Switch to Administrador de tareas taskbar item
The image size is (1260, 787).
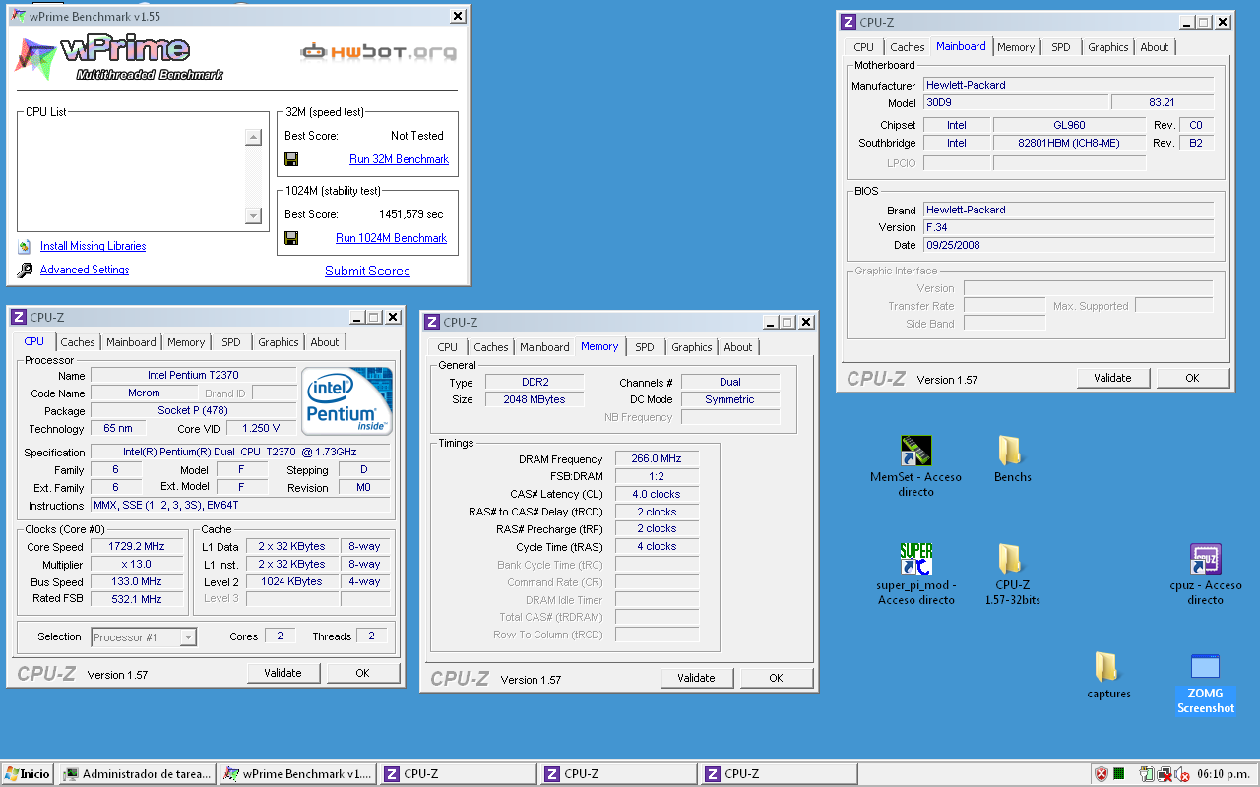137,774
